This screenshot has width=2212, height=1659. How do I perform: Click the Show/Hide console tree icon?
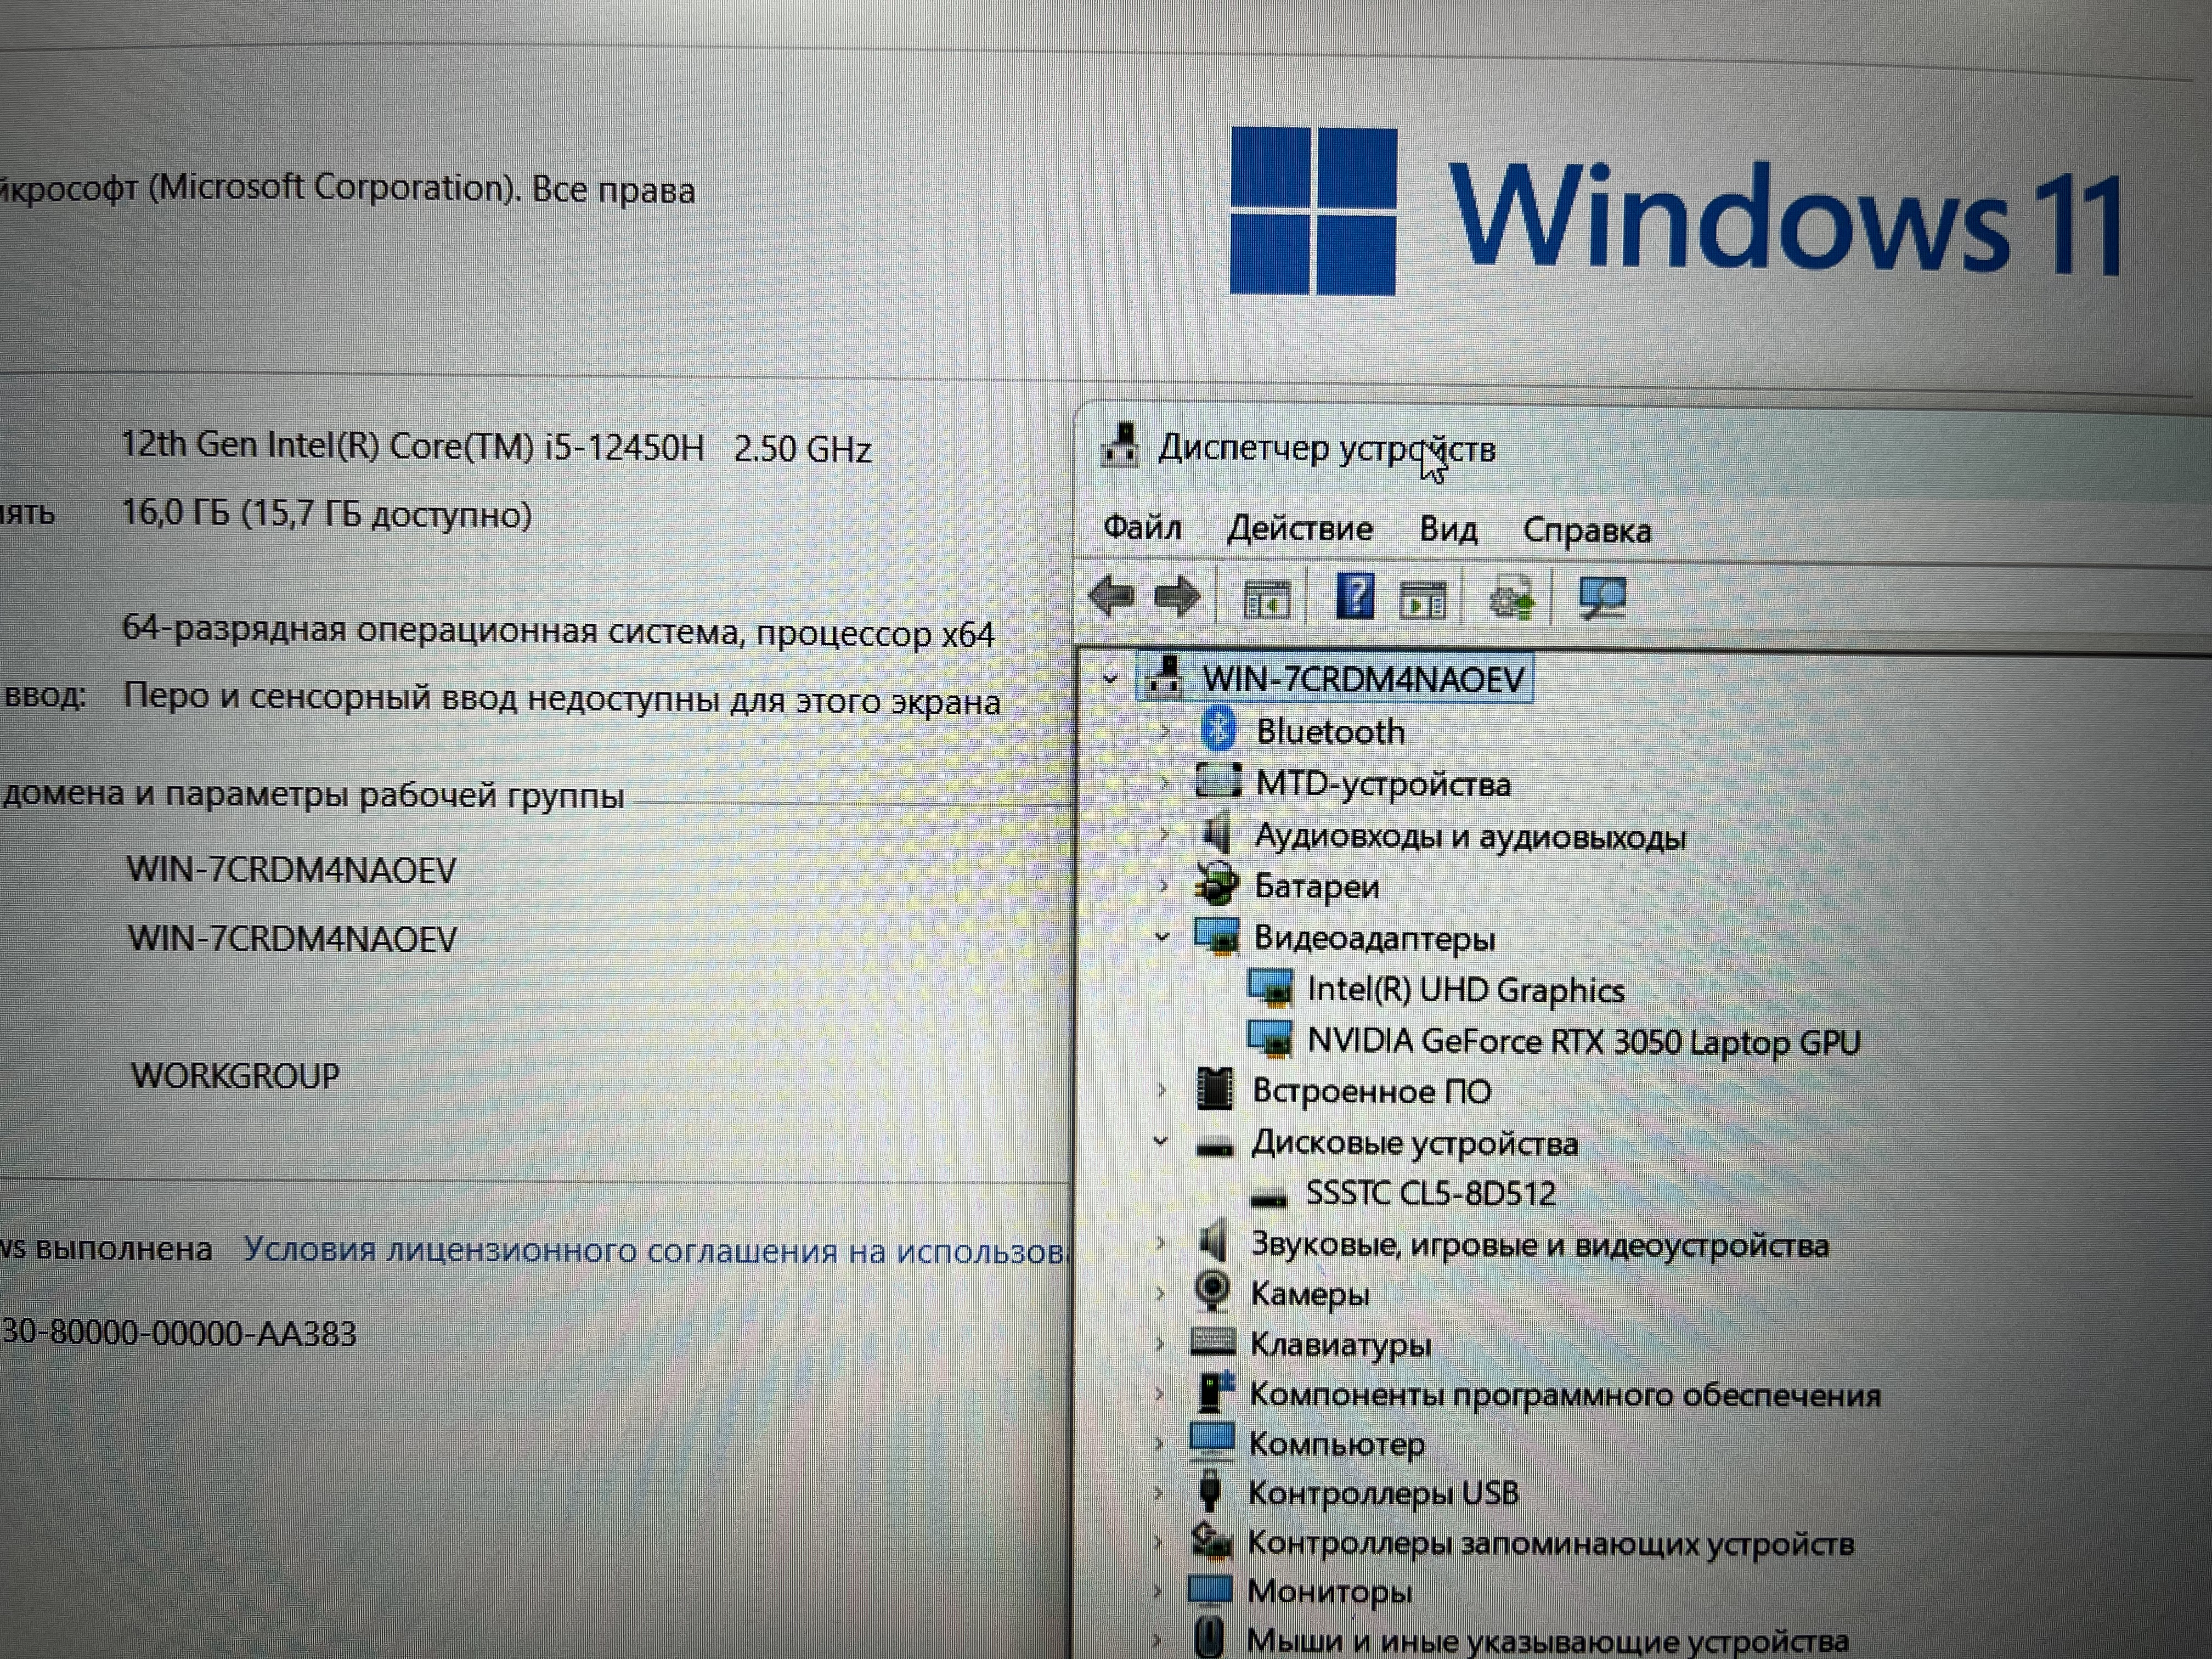tap(1266, 600)
